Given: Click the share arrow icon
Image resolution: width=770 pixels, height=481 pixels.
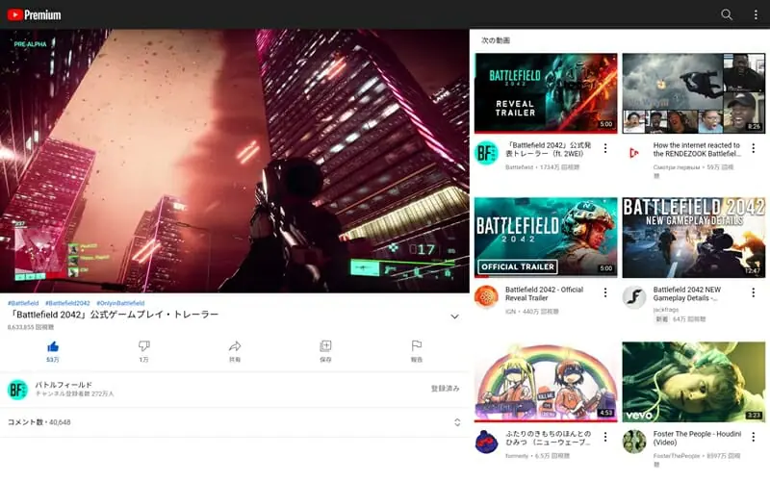Looking at the screenshot, I should (x=235, y=346).
